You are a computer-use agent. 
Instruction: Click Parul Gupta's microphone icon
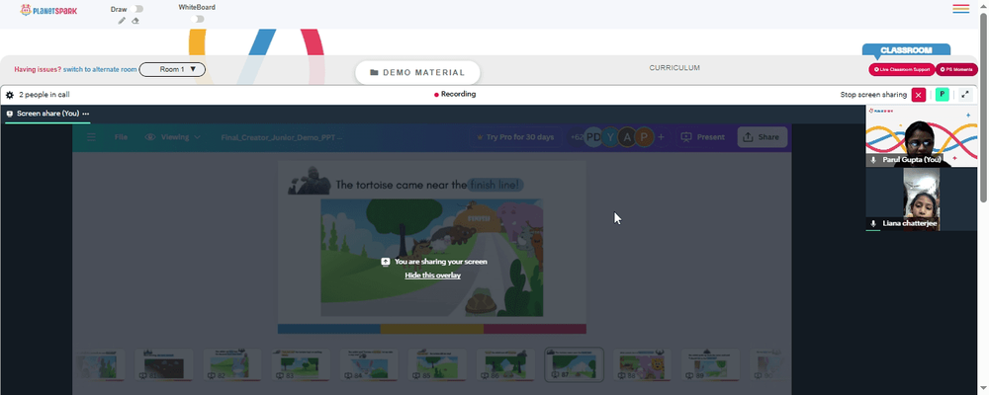pyautogui.click(x=873, y=161)
